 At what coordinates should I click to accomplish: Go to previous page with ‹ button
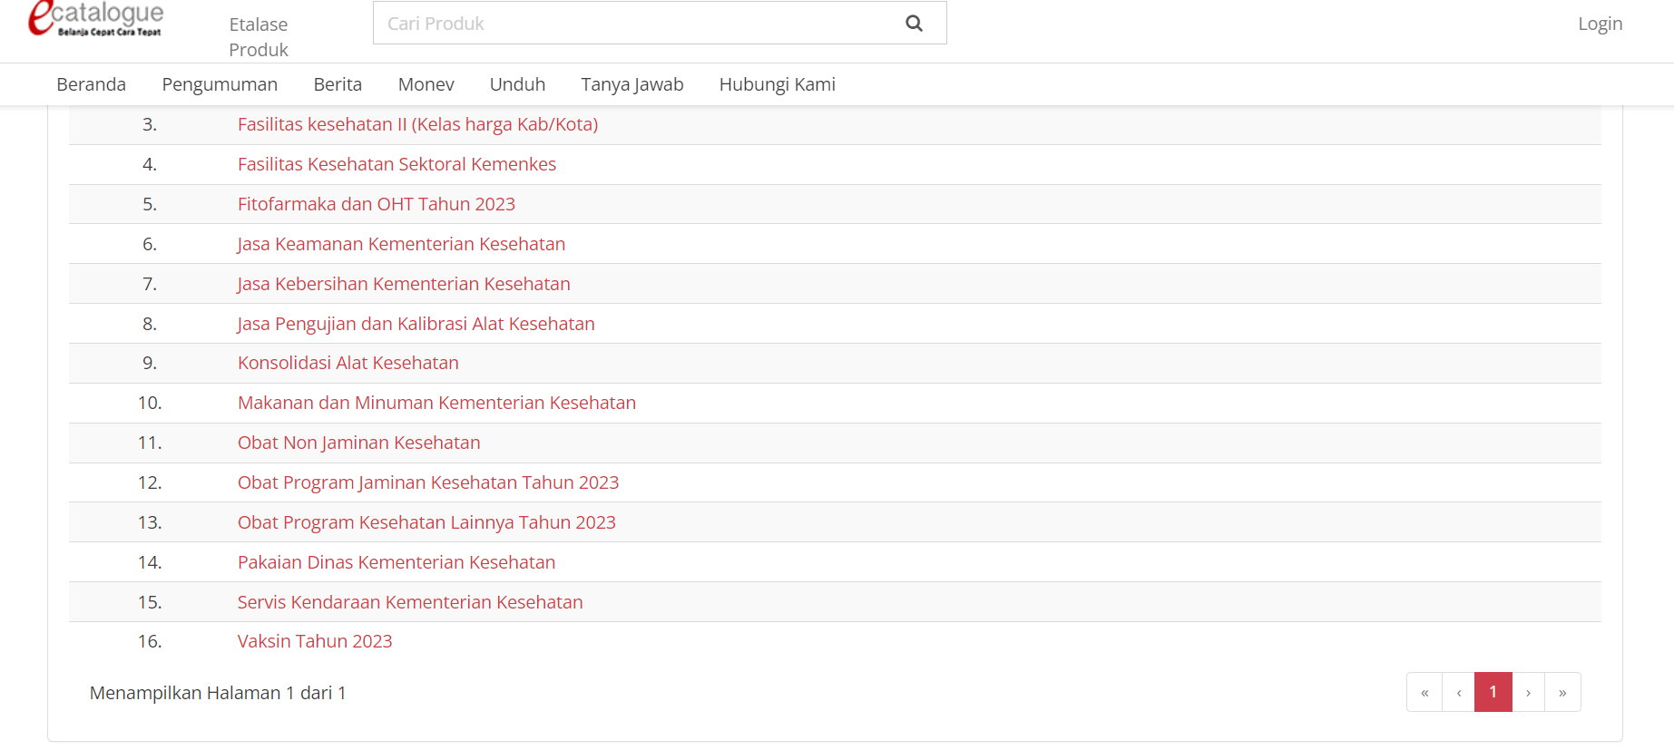[1459, 692]
